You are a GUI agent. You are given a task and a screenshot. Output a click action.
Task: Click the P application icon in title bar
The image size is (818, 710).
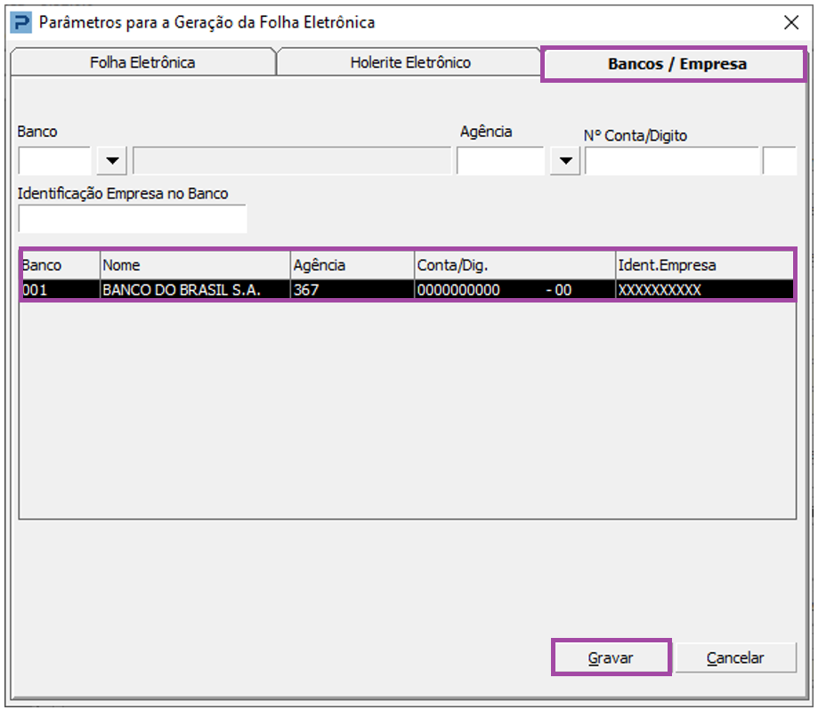[20, 22]
